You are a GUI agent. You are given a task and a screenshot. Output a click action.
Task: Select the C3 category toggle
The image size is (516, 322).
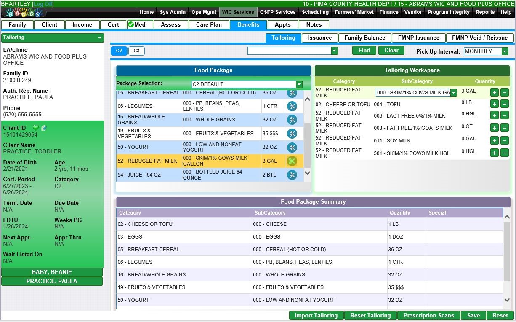click(x=136, y=51)
